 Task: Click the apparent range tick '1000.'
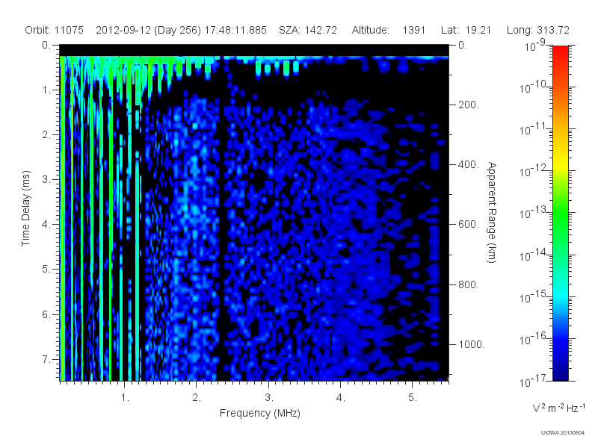click(472, 344)
